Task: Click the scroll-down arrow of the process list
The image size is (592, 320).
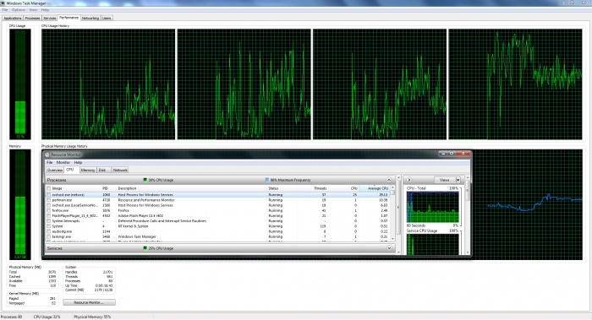Action: click(x=392, y=239)
